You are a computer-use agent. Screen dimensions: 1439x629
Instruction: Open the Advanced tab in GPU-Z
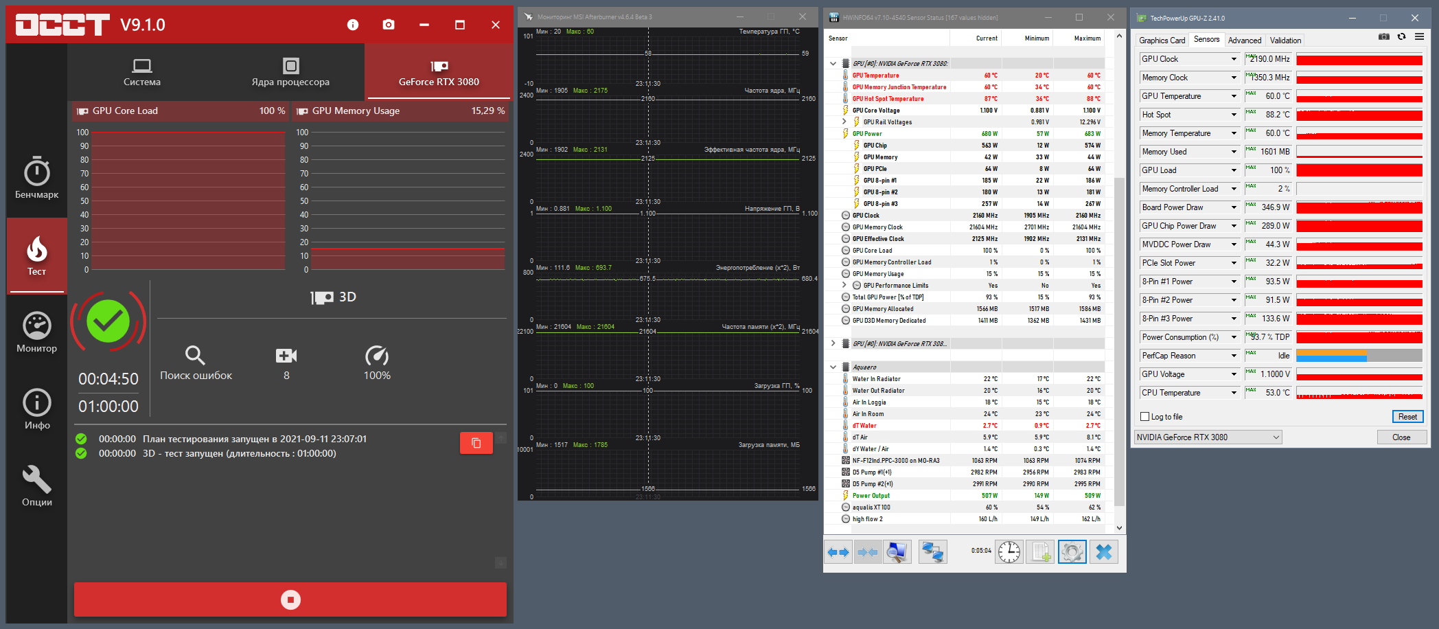[x=1245, y=41]
